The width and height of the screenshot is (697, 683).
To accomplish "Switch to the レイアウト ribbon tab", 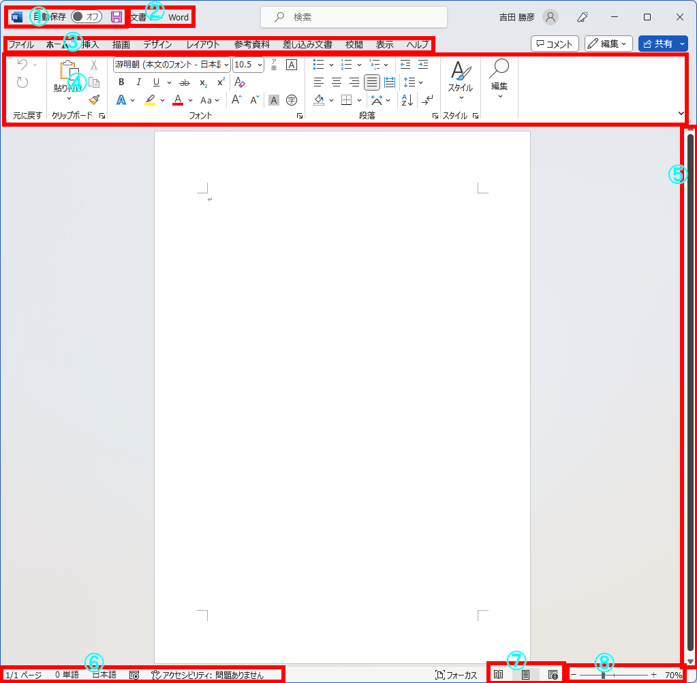I will coord(203,44).
